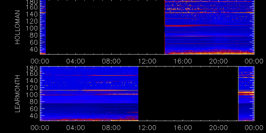
Task: Click the 20:00 time label under Holloman plot
Action: [218, 61]
